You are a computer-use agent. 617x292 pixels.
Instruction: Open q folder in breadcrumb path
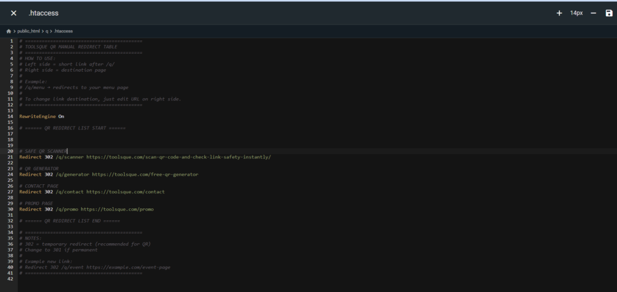click(47, 31)
